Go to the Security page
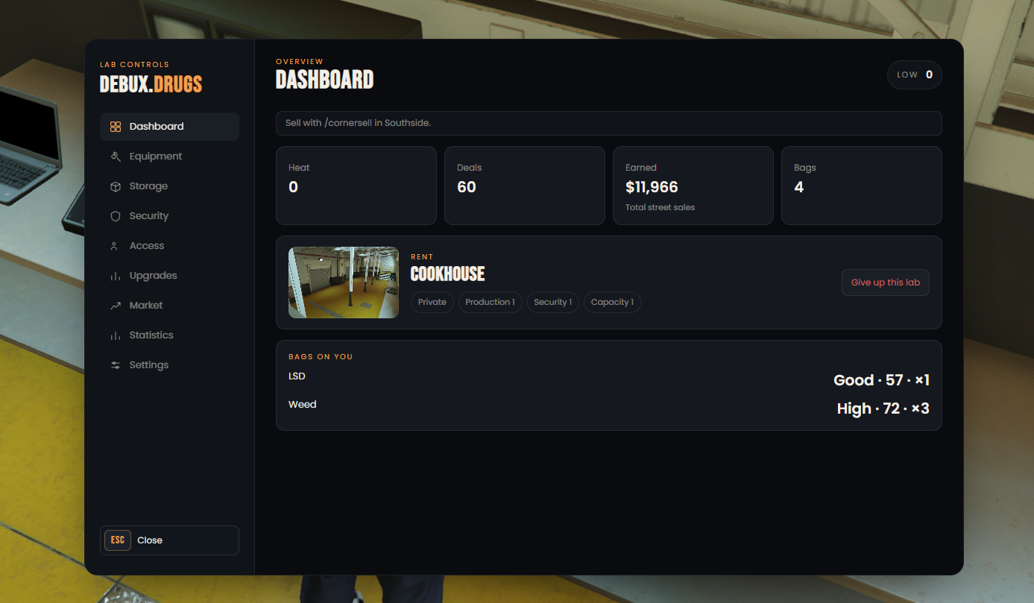1034x603 pixels. click(169, 216)
